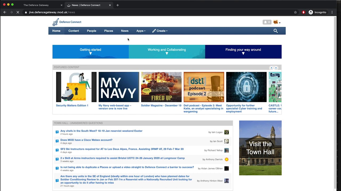Click Anthony Derrick's avatar
This screenshot has width=341, height=191.
point(226,159)
